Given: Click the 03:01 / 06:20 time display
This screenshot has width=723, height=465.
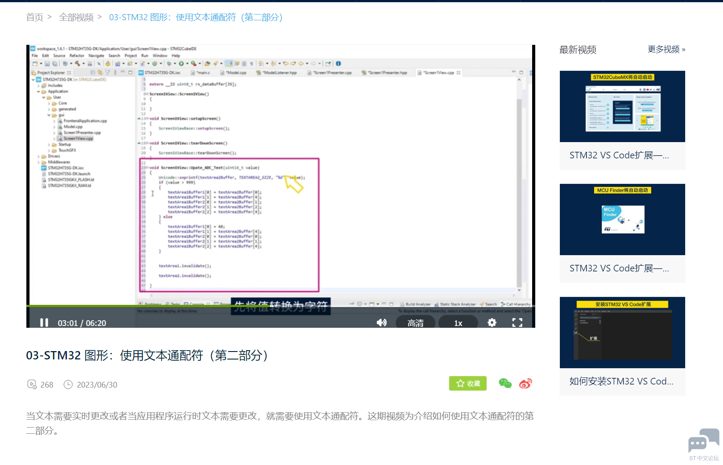Looking at the screenshot, I should coord(82,323).
